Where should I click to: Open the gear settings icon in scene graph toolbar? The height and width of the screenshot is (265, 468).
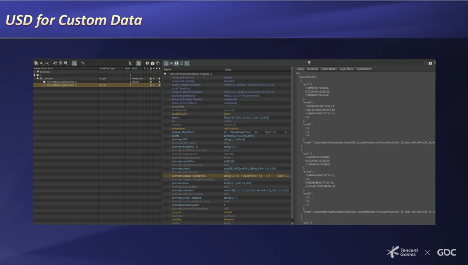(147, 63)
